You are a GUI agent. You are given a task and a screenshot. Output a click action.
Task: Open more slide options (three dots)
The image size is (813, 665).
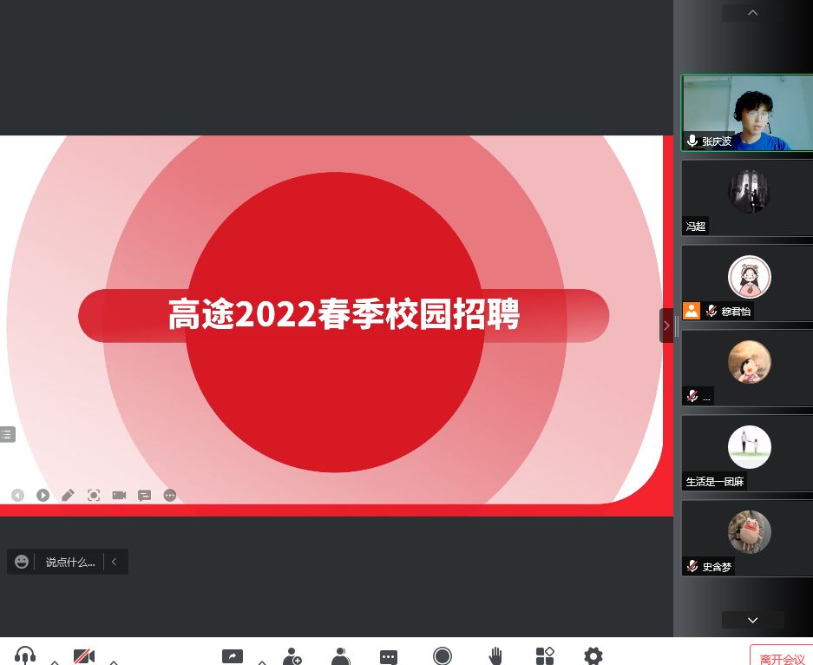coord(170,495)
